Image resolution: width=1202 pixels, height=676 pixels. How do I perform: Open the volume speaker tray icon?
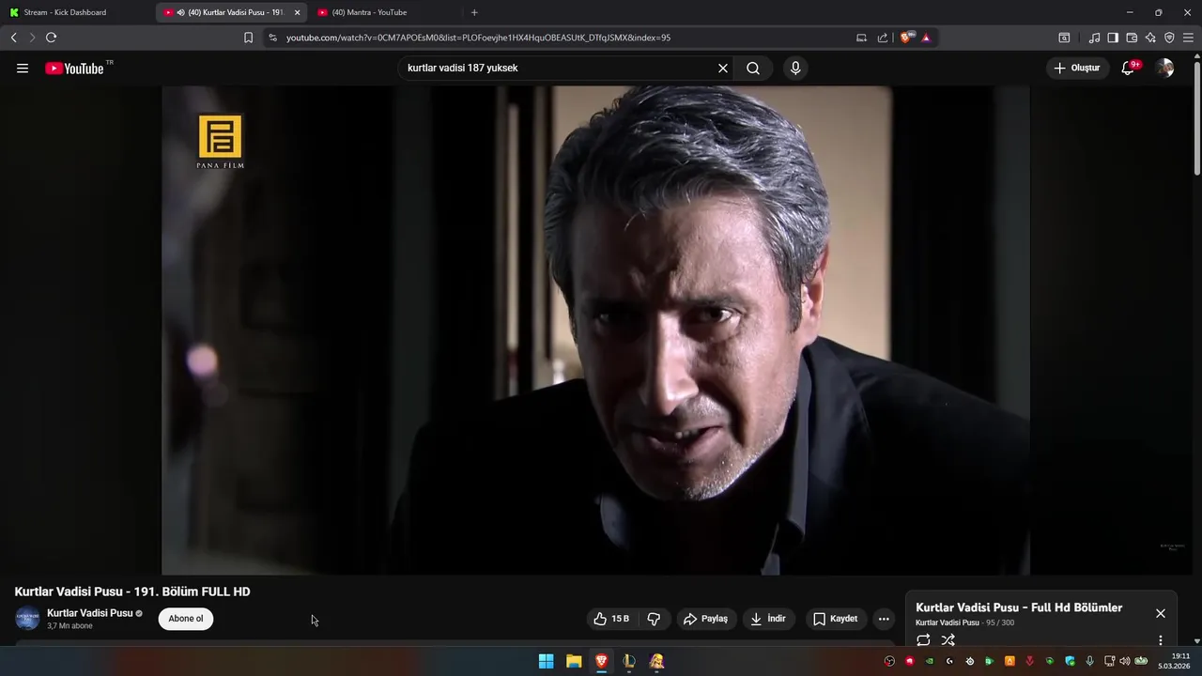[x=1125, y=661]
